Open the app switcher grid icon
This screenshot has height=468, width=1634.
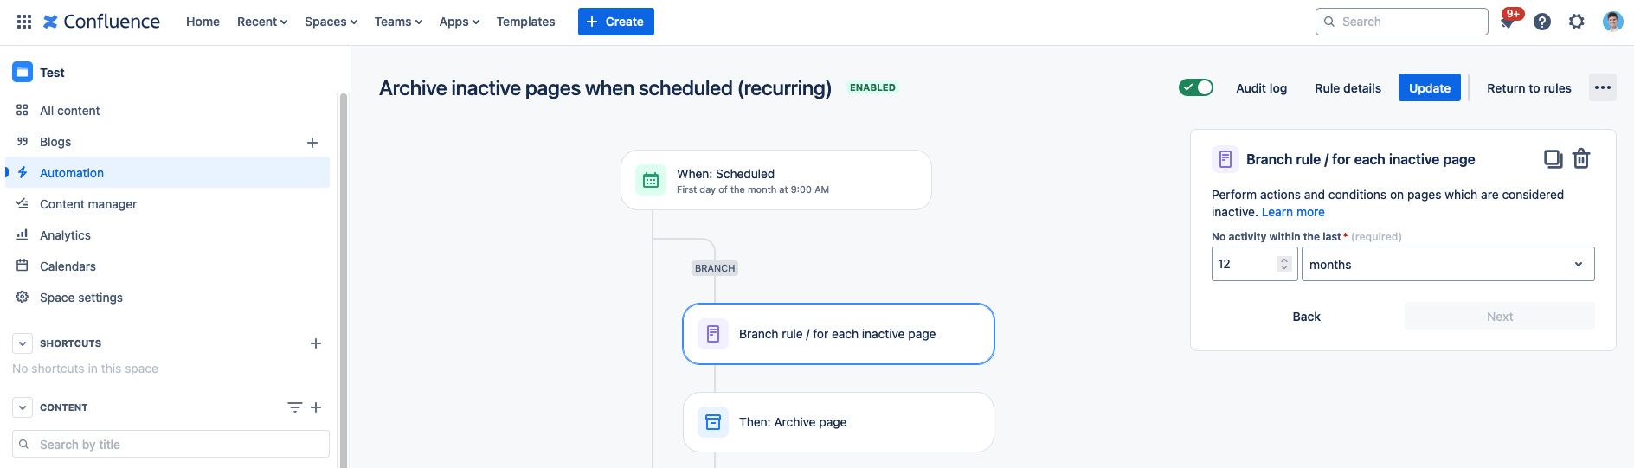point(24,22)
